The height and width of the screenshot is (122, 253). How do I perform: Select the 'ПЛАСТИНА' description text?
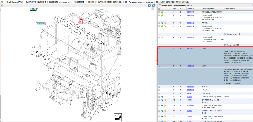pyautogui.click(x=206, y=93)
